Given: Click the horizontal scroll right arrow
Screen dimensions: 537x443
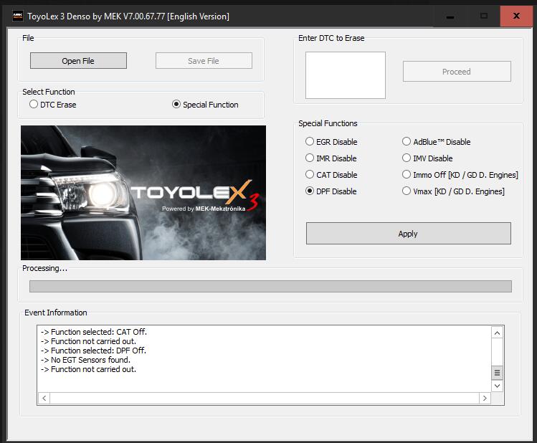Looking at the screenshot, I should click(x=485, y=399).
